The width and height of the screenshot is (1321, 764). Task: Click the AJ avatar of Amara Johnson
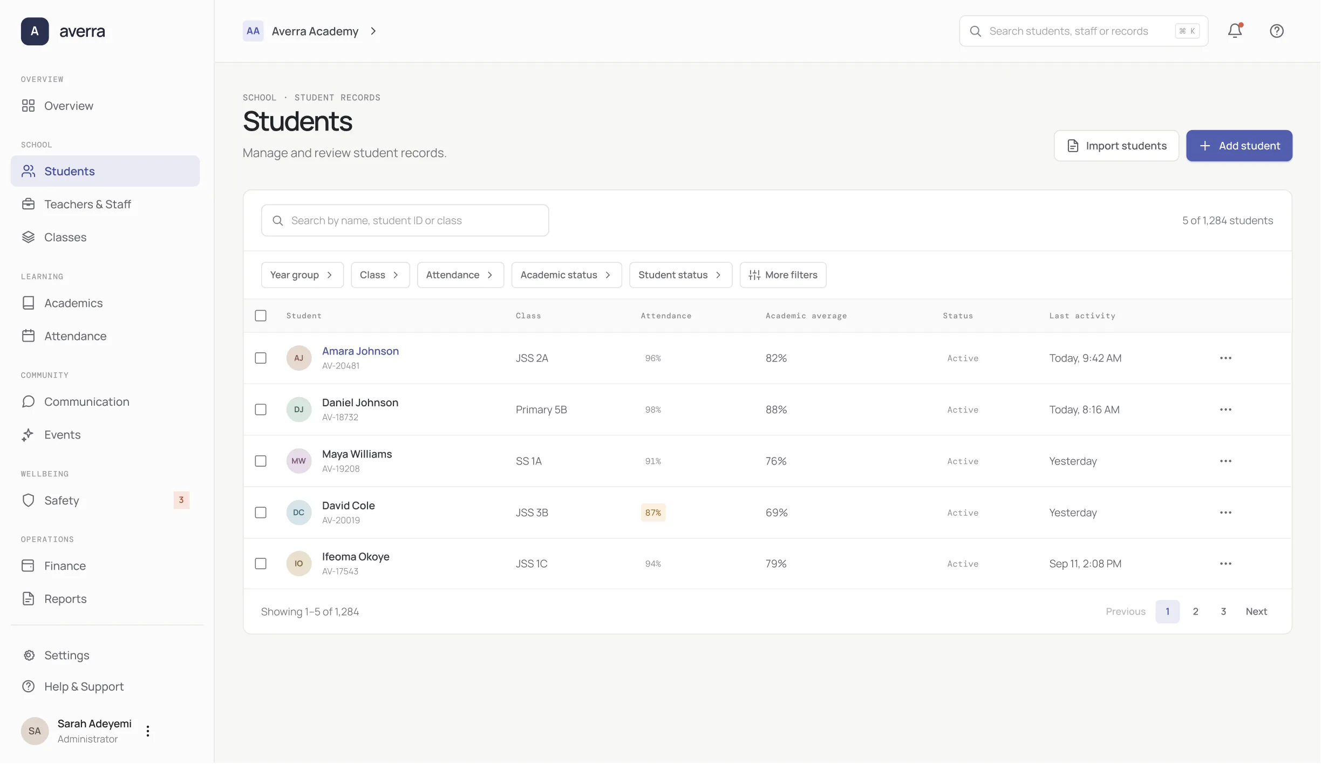tap(298, 358)
